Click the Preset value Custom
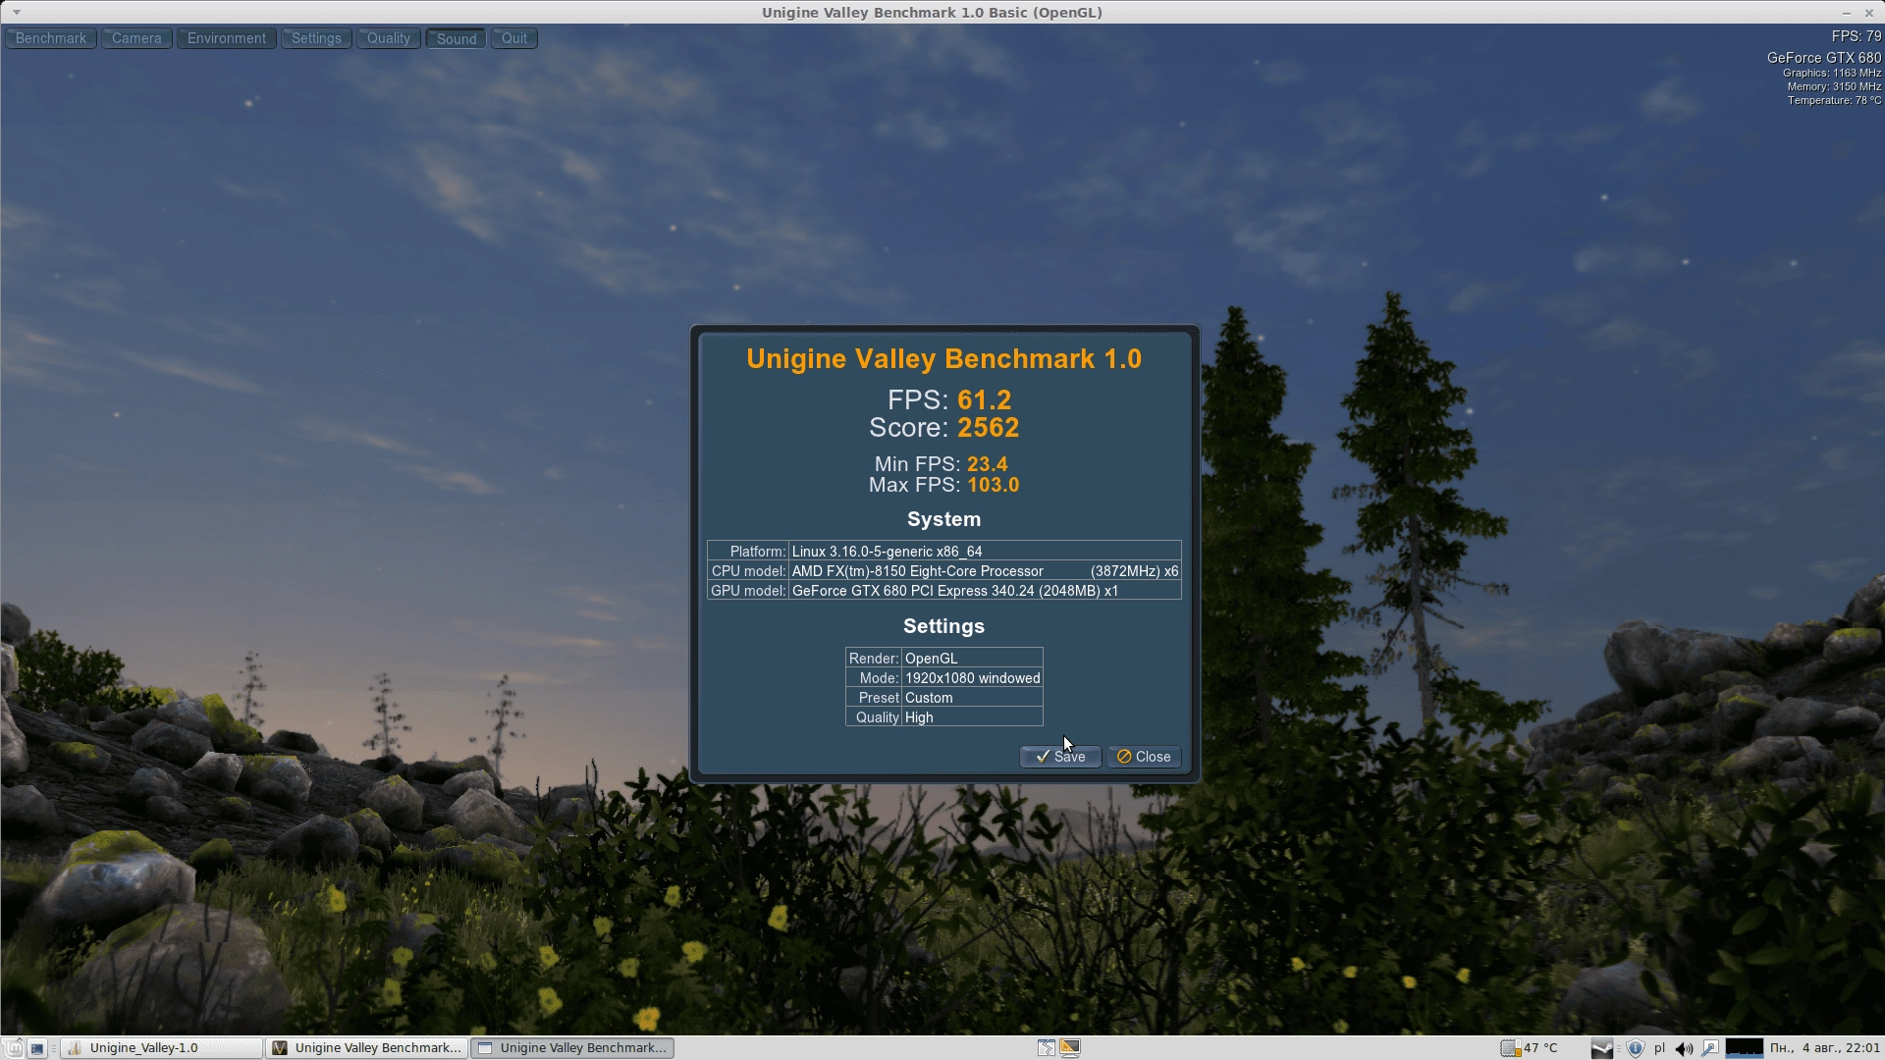The image size is (1885, 1060). pos(972,697)
